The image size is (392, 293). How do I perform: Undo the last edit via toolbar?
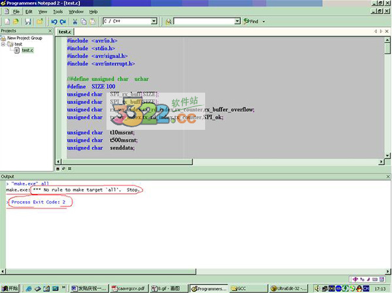(x=54, y=22)
